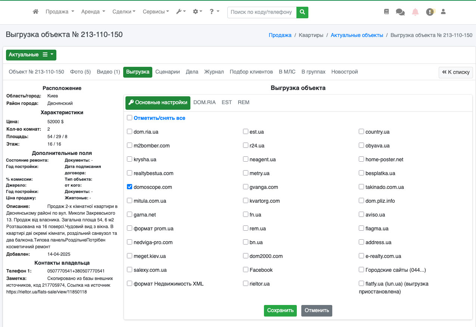This screenshot has height=327, width=476.
Task: Click the Отметить/снять все link
Action: 159,118
